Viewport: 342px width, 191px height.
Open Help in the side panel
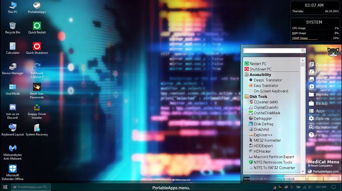click(316, 135)
